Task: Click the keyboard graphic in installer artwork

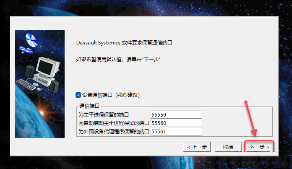Action: point(26,84)
